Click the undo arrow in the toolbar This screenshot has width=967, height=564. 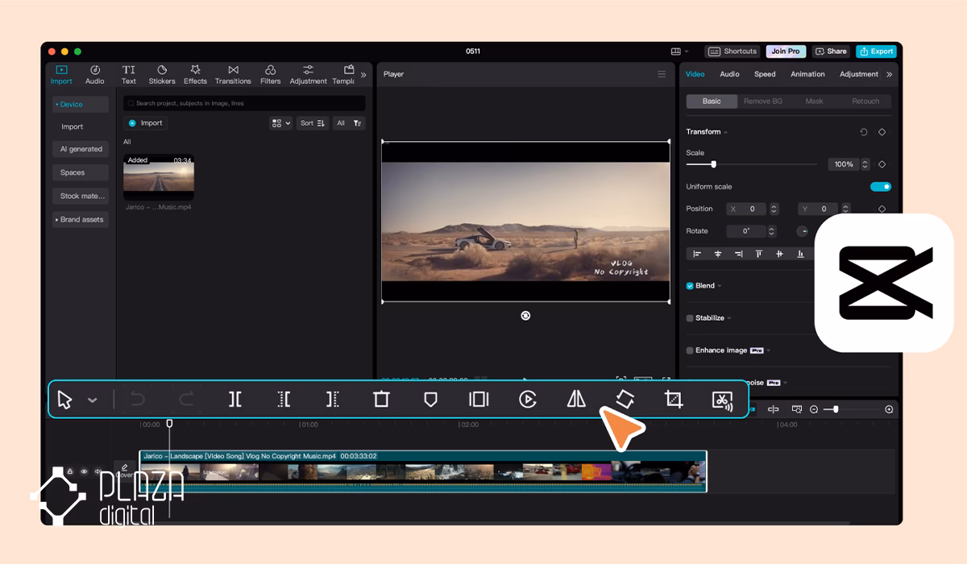(138, 399)
